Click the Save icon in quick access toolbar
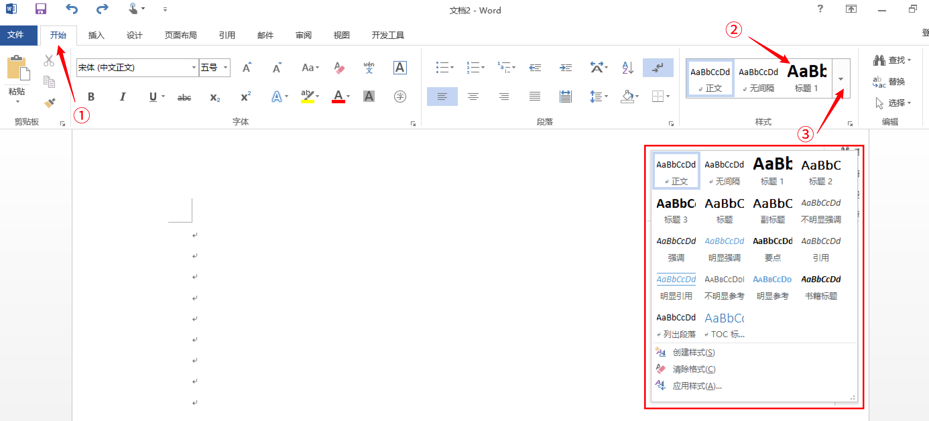Image resolution: width=929 pixels, height=421 pixels. click(41, 9)
